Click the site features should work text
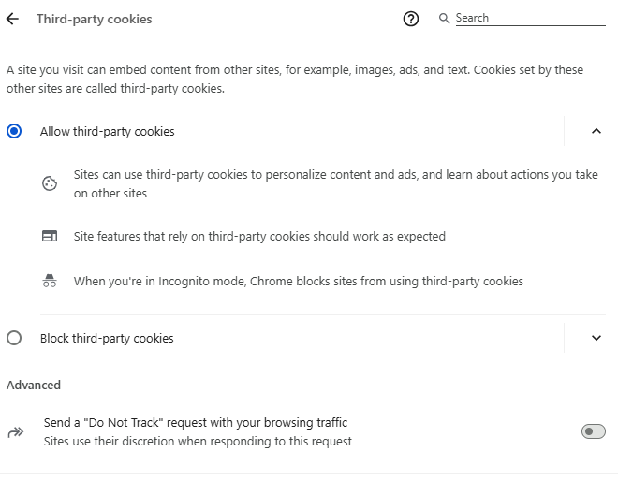 coord(259,236)
